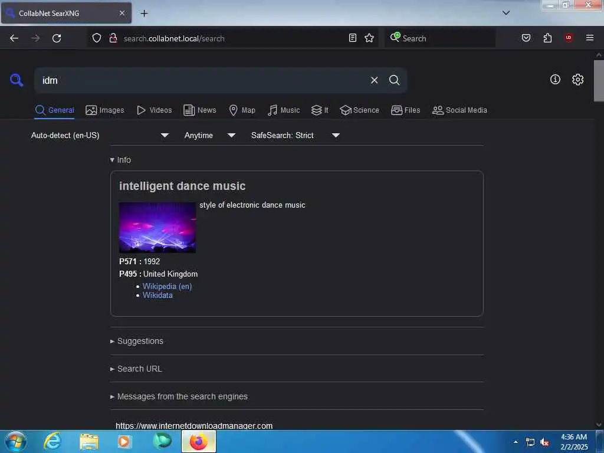Click the 'P571 : 1992' text
Viewport: 604px width, 453px height.
tap(139, 261)
